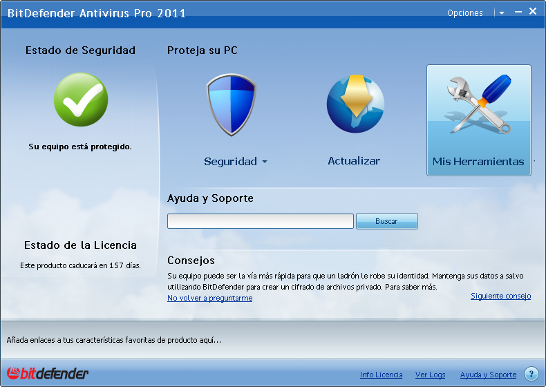Open the Ver Logs link
Image resolution: width=546 pixels, height=387 pixels.
[430, 375]
